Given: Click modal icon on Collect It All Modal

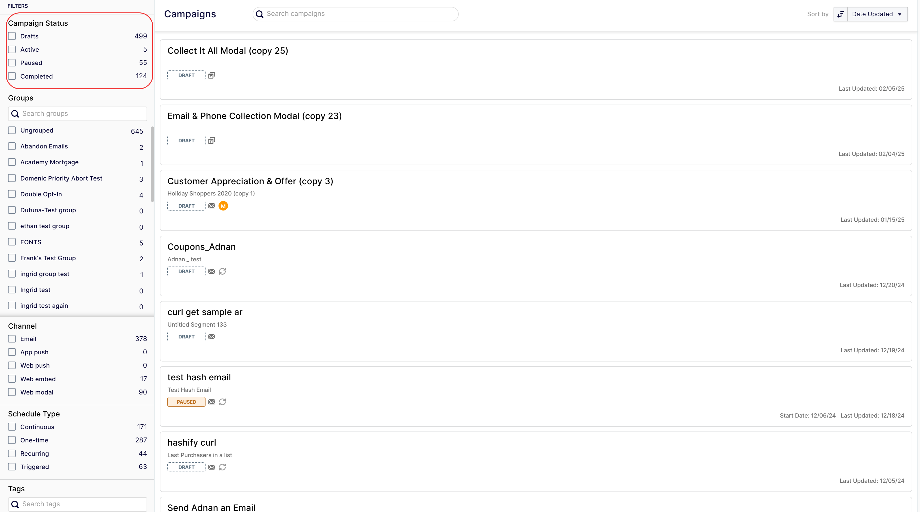Looking at the screenshot, I should click(212, 75).
